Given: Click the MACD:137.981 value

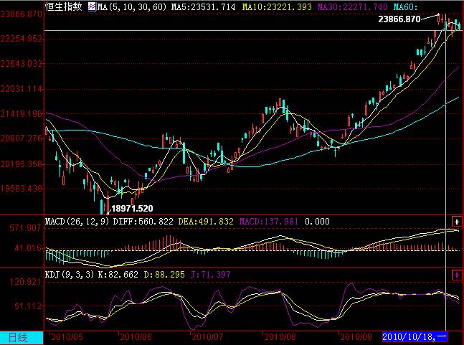Looking at the screenshot, I should [268, 222].
